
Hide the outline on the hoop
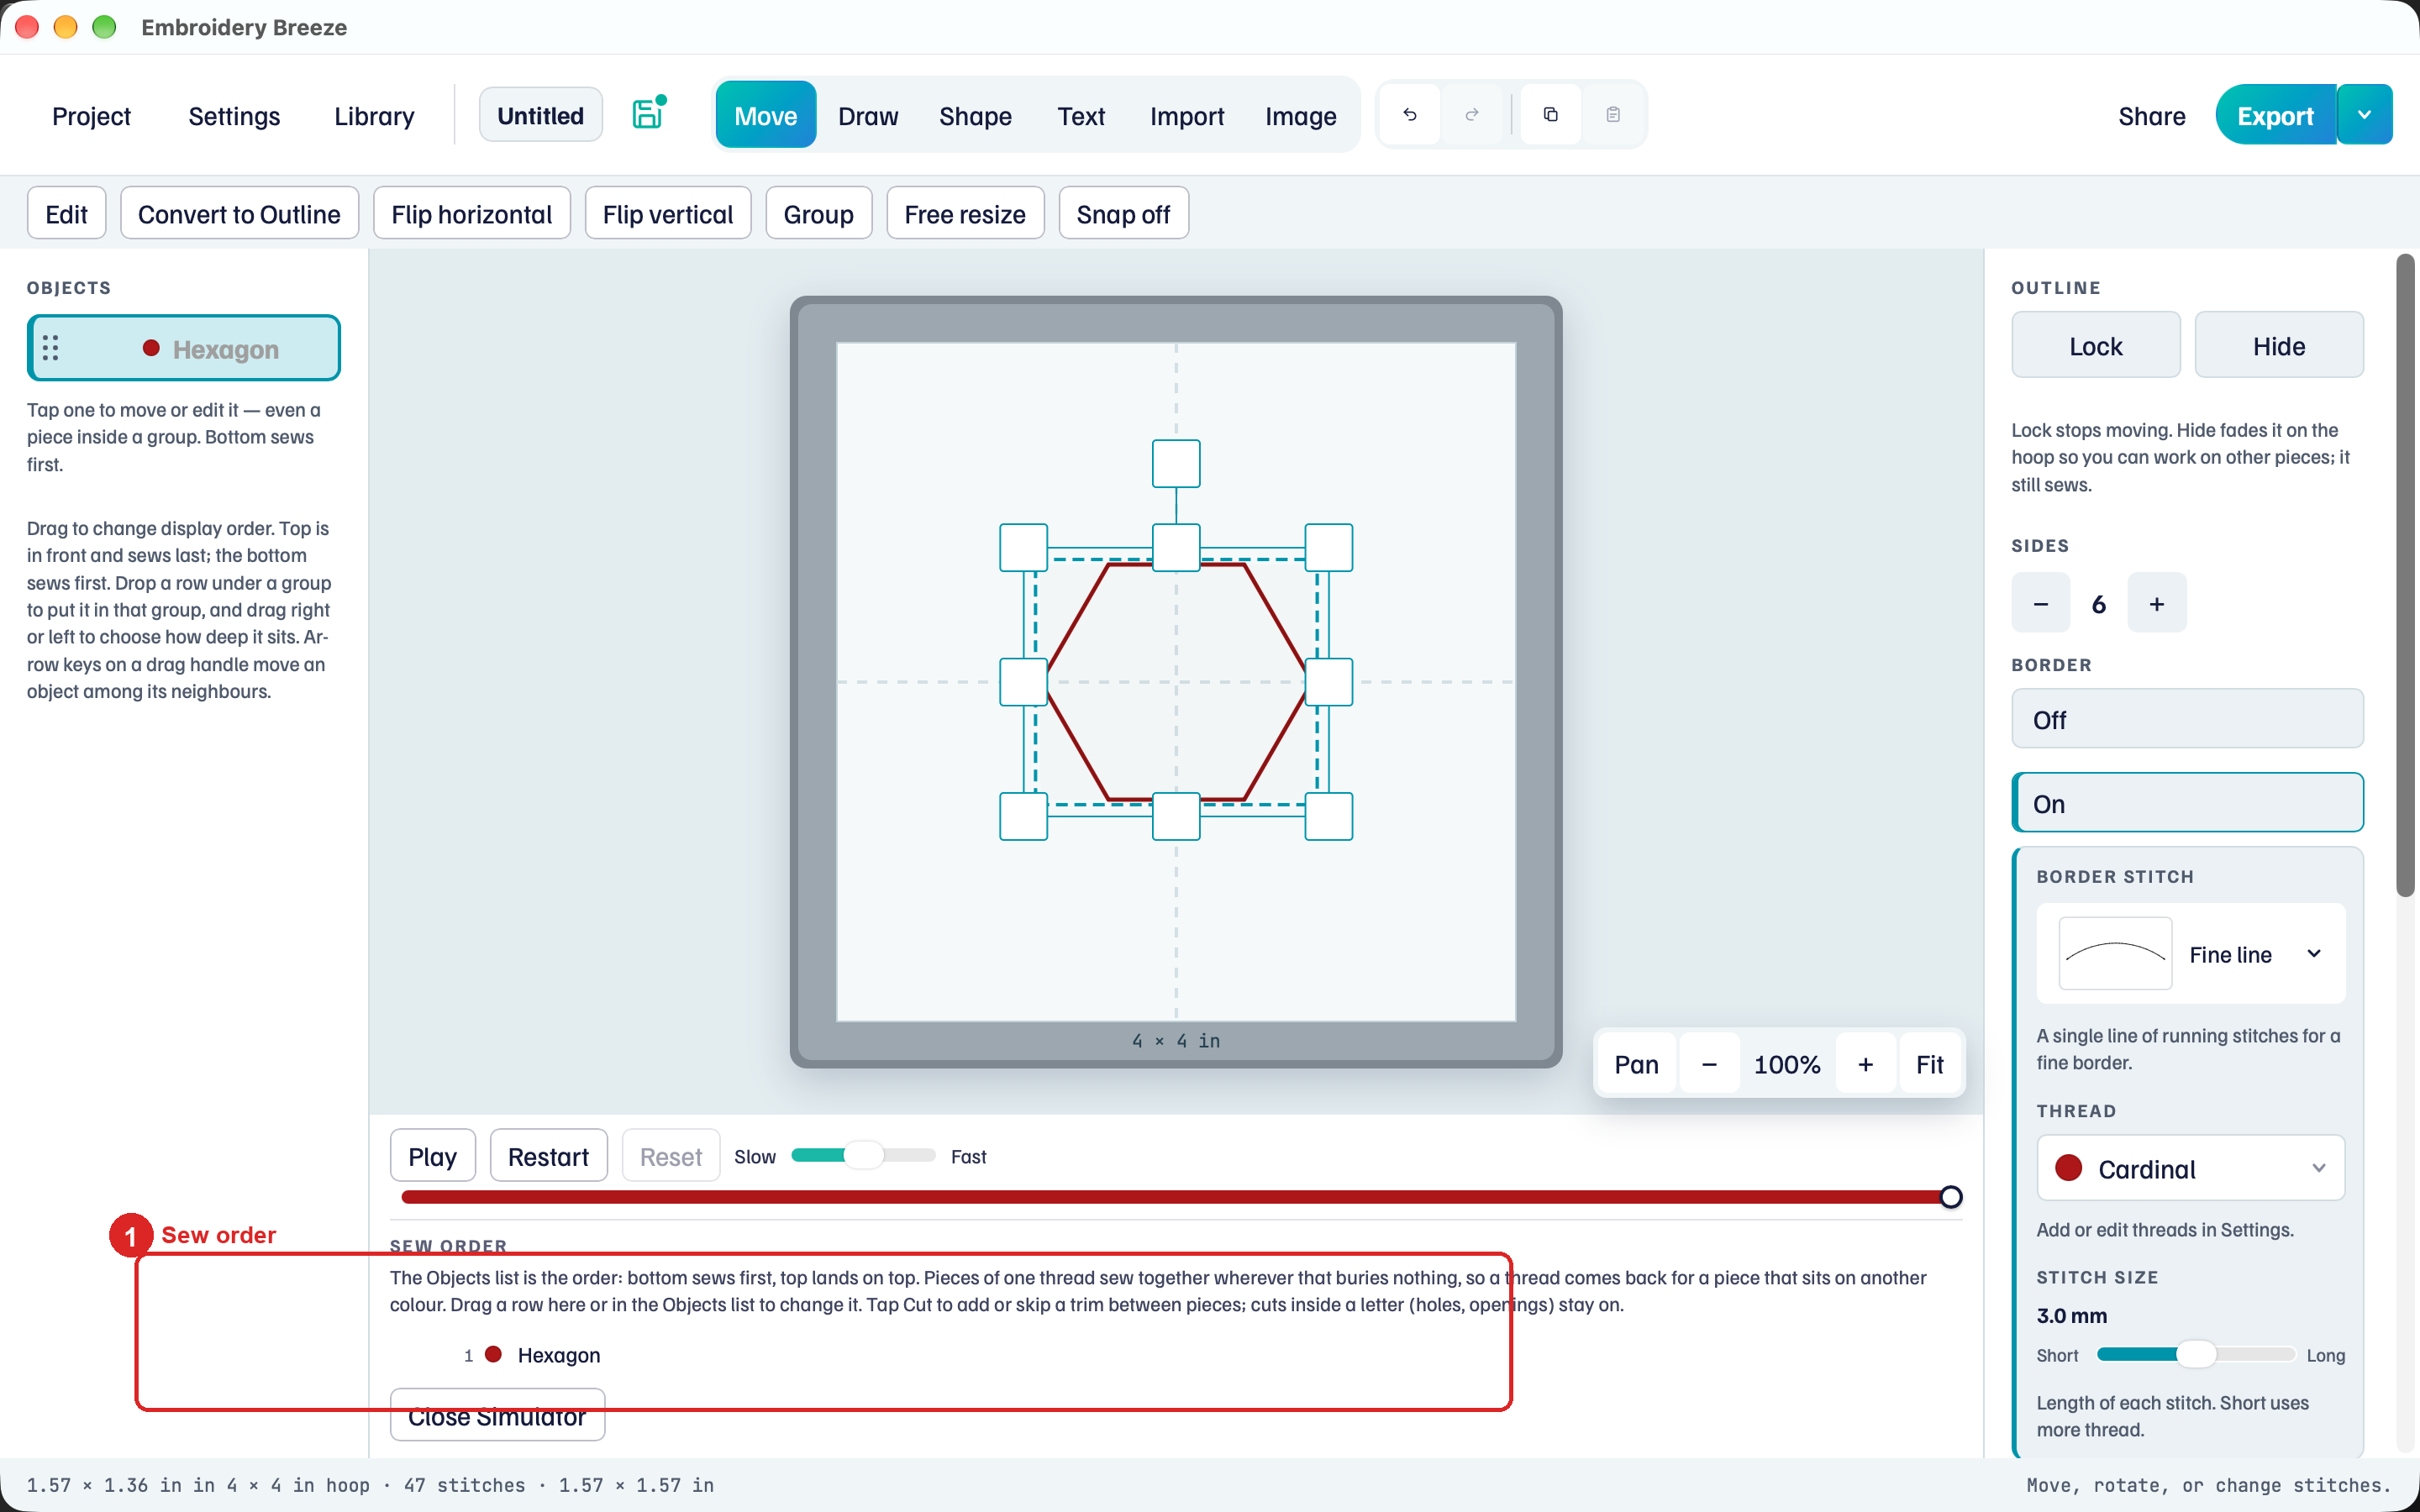(x=2279, y=345)
